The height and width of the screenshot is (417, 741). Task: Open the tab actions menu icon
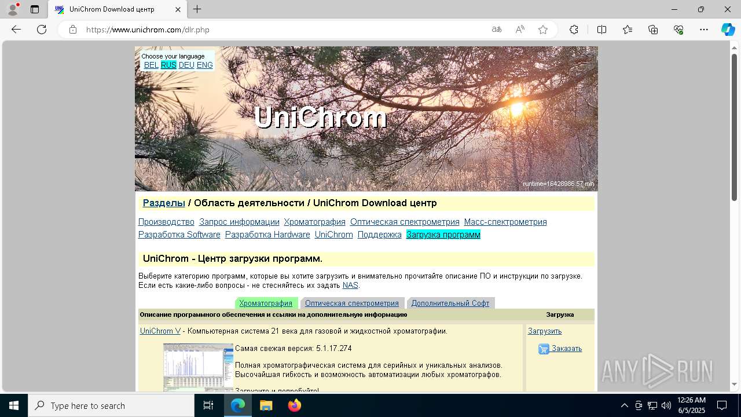35,9
